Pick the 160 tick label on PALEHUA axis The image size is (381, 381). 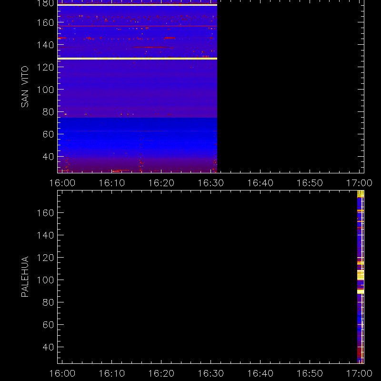pos(45,213)
